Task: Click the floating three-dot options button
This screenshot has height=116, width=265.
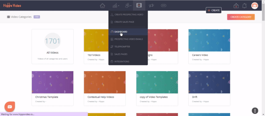Action: [x=255, y=111]
